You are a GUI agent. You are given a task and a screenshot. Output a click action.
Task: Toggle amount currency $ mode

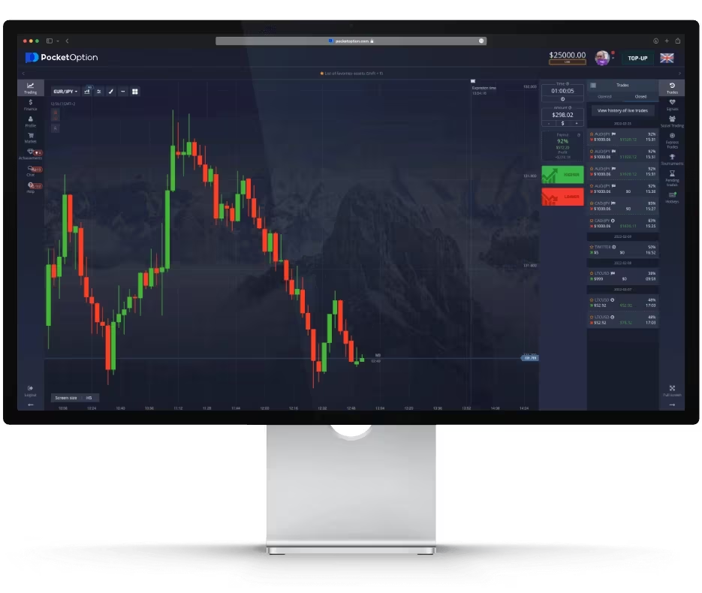click(563, 123)
